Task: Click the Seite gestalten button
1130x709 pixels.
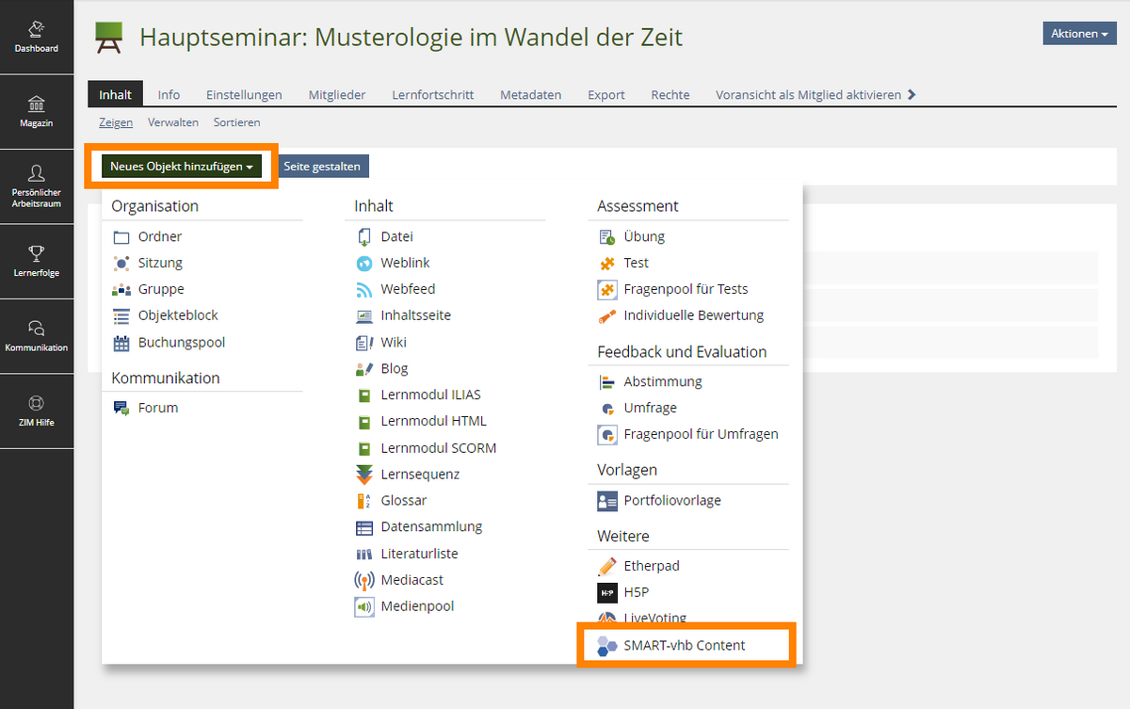Action: coord(322,167)
